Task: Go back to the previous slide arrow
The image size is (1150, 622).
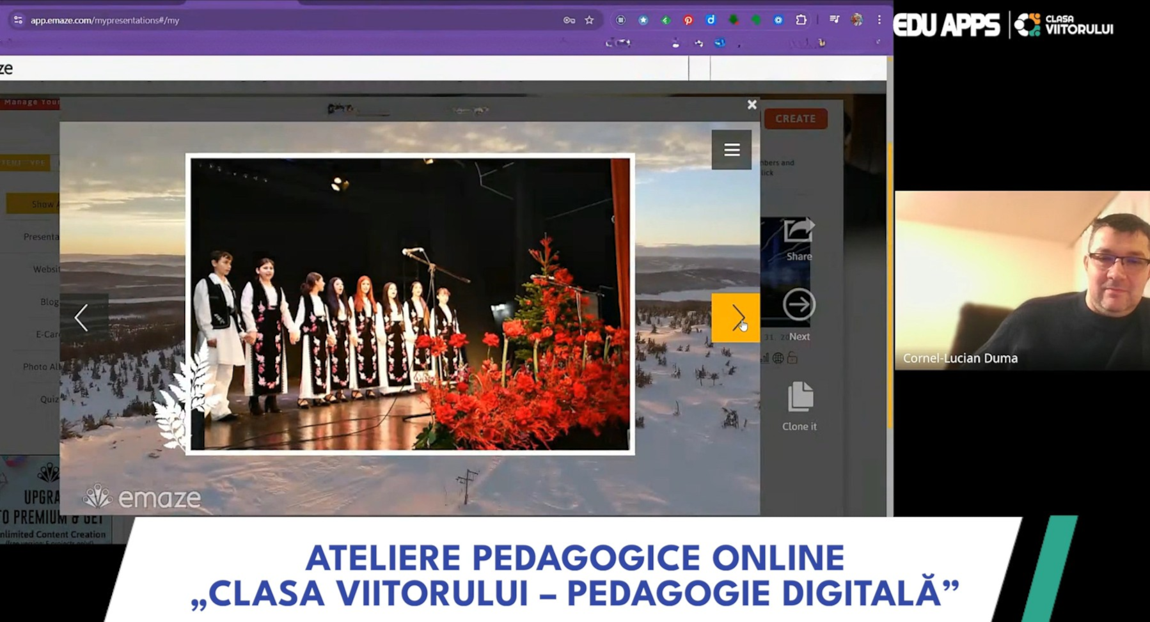Action: [82, 318]
